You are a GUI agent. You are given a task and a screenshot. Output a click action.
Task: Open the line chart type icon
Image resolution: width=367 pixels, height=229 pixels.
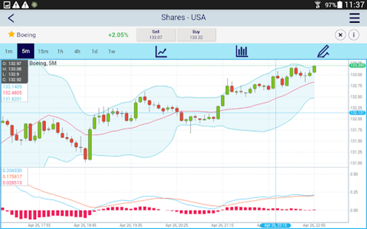(x=161, y=51)
